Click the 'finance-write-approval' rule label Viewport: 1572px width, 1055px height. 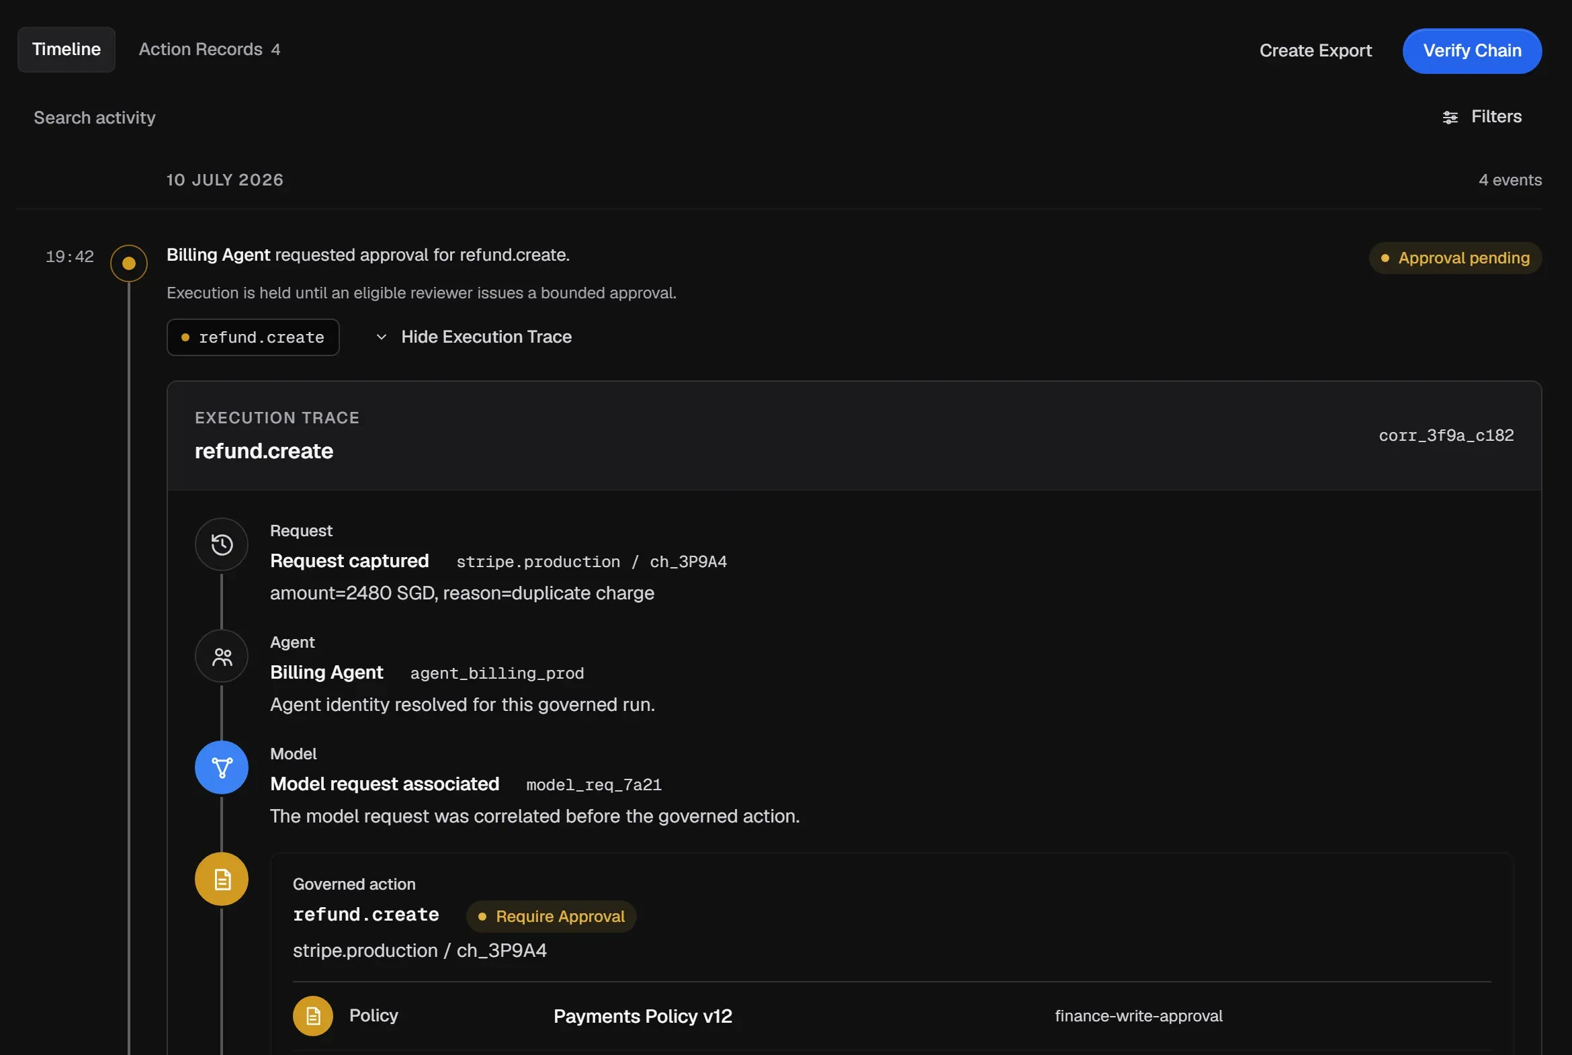coord(1138,1016)
